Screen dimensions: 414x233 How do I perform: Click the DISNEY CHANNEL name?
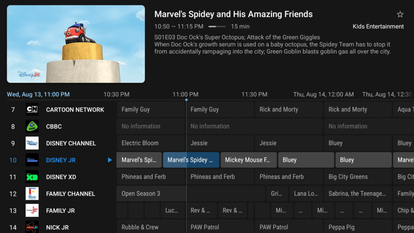click(71, 144)
